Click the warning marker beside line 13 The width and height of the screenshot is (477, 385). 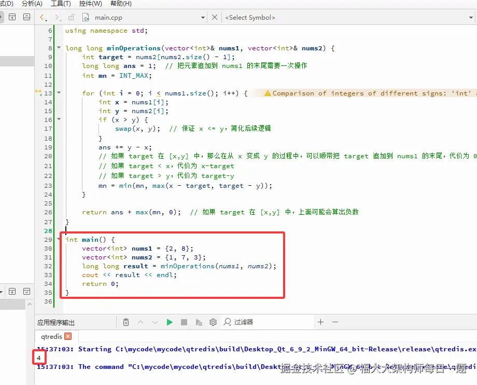39,92
